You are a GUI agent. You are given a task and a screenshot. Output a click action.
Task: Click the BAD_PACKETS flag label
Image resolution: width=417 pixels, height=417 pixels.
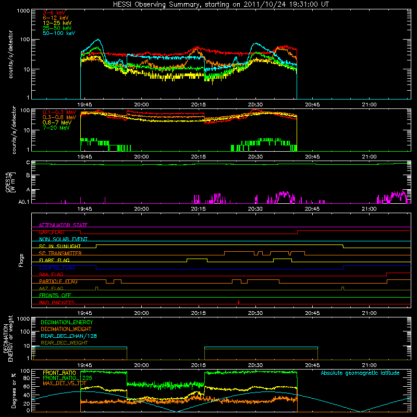(x=57, y=303)
